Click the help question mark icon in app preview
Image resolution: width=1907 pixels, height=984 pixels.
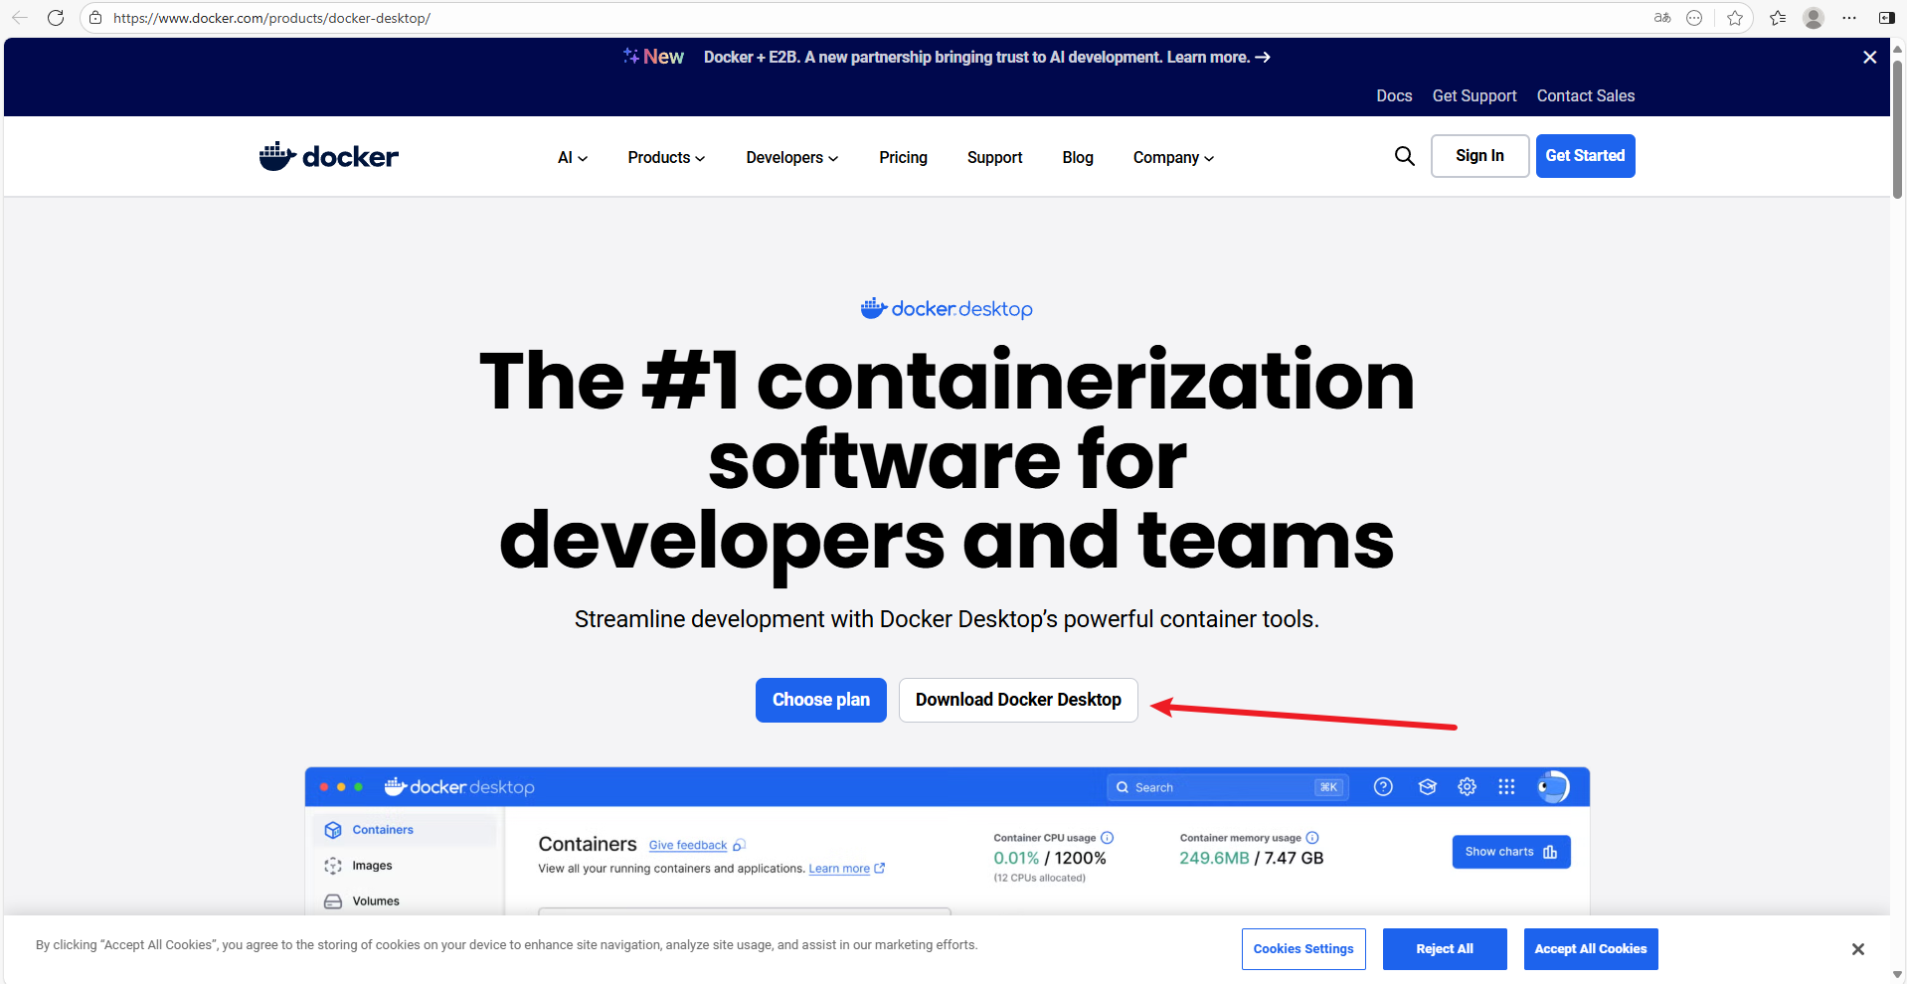coord(1383,787)
